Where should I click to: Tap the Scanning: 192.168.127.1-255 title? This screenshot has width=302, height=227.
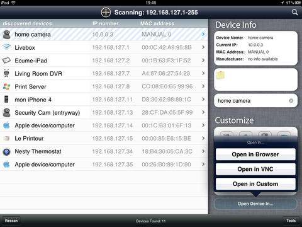tap(156, 13)
